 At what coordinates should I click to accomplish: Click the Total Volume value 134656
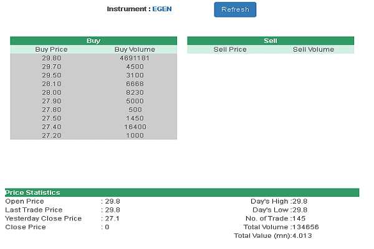[x=305, y=227]
